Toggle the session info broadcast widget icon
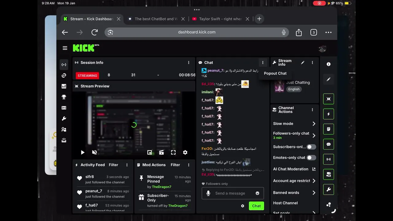The image size is (393, 221). (329, 159)
